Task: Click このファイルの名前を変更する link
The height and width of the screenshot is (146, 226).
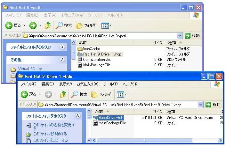Action: tap(54, 127)
